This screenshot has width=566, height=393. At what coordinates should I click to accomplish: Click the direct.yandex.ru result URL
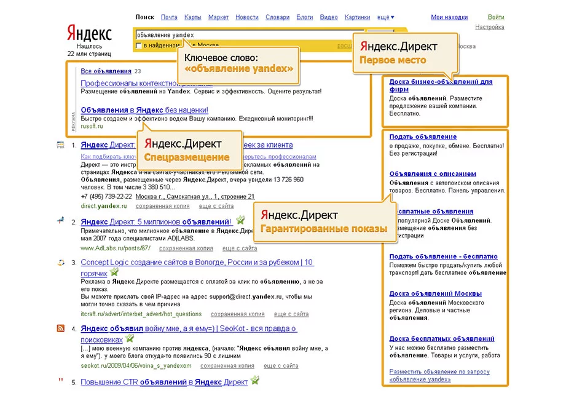(x=104, y=206)
